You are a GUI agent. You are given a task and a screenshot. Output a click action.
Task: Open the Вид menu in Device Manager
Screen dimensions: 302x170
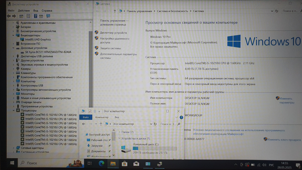pos(36,11)
